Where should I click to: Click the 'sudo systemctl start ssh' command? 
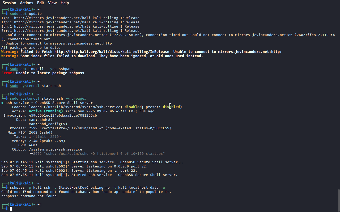35,86
